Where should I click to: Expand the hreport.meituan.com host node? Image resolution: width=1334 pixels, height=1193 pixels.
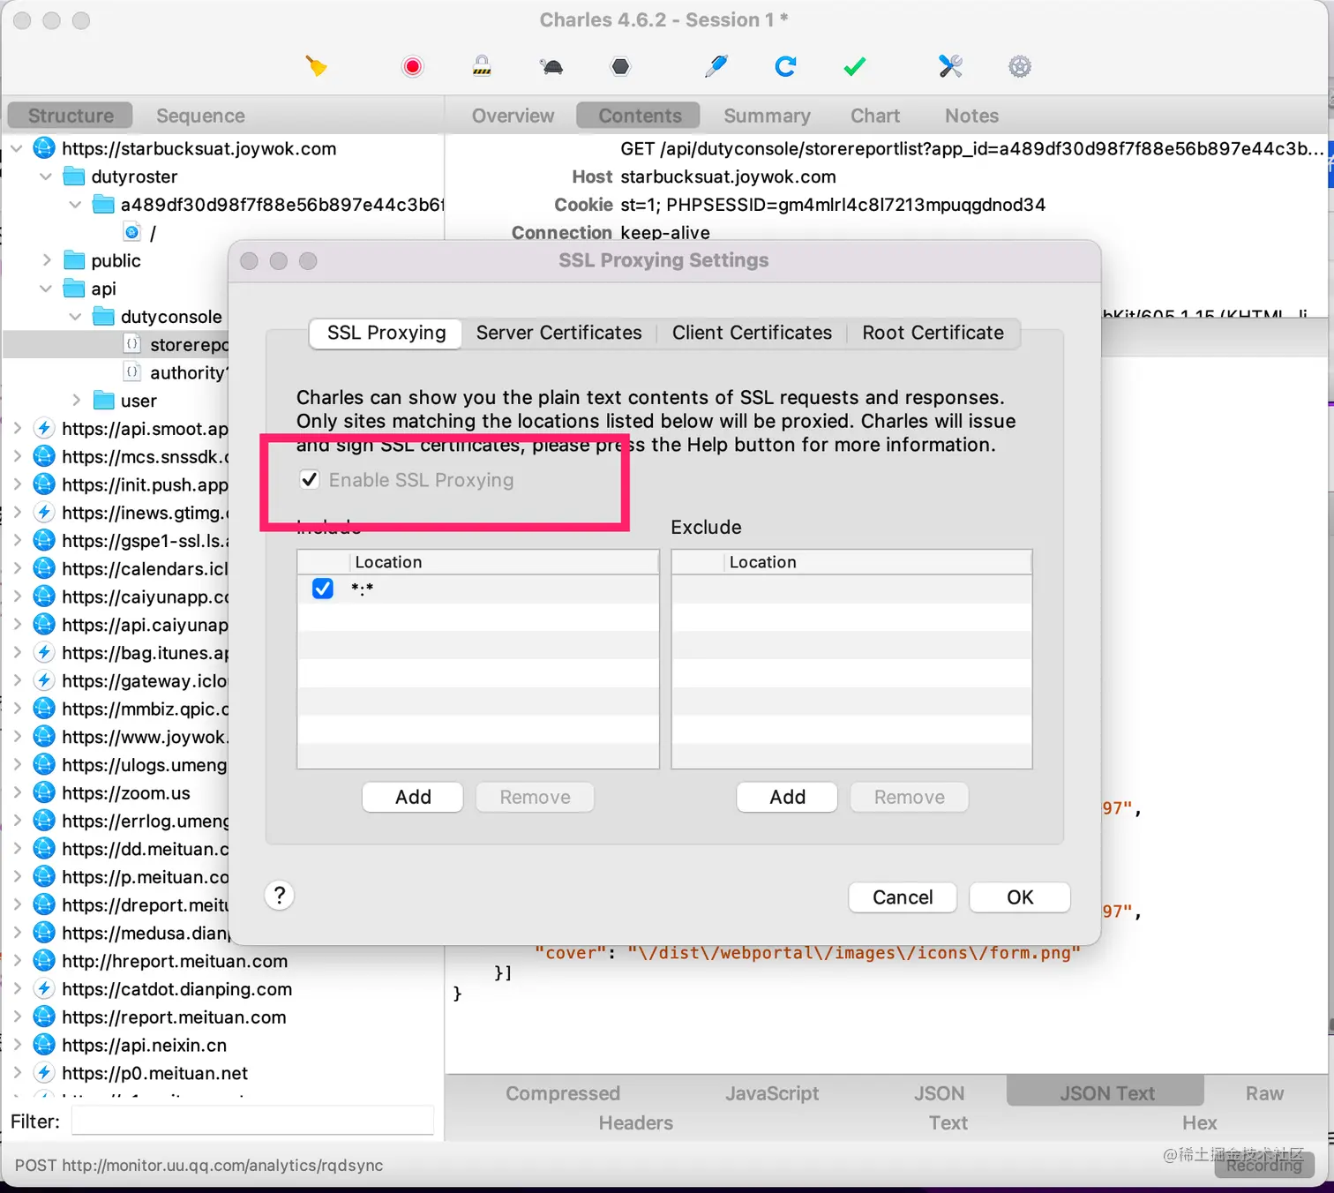coord(17,961)
